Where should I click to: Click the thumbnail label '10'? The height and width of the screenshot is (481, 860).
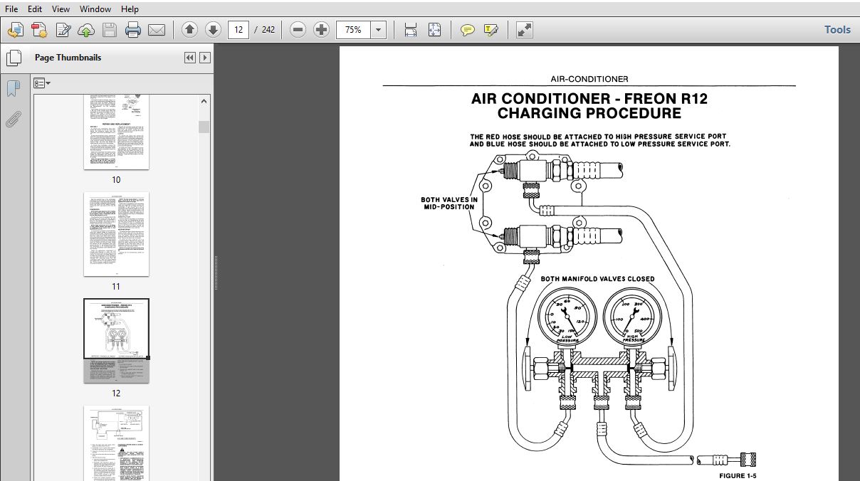click(116, 180)
